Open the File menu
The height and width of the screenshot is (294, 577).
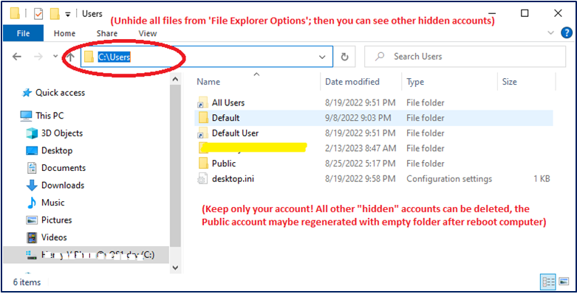coord(23,33)
